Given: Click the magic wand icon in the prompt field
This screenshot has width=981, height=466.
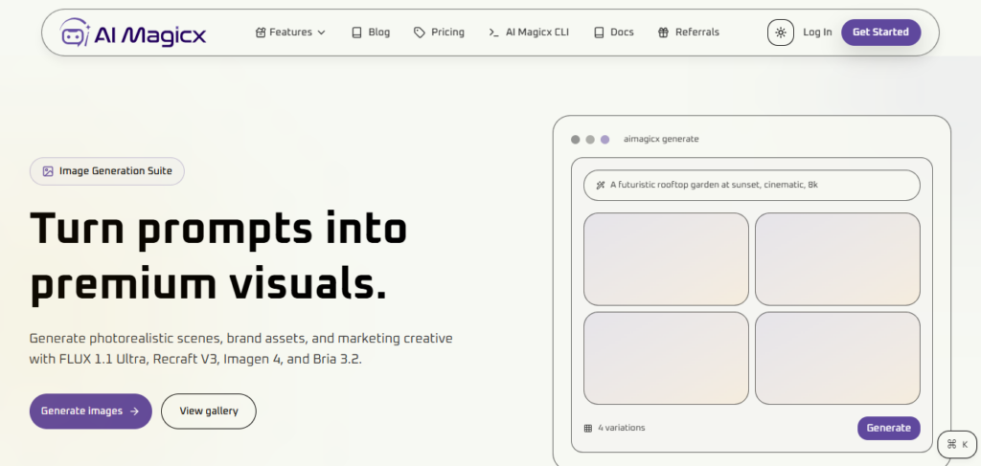Looking at the screenshot, I should (x=600, y=185).
